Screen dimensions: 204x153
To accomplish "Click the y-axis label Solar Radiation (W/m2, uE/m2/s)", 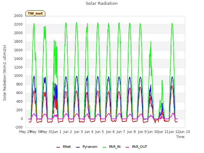I will pos(4,73).
